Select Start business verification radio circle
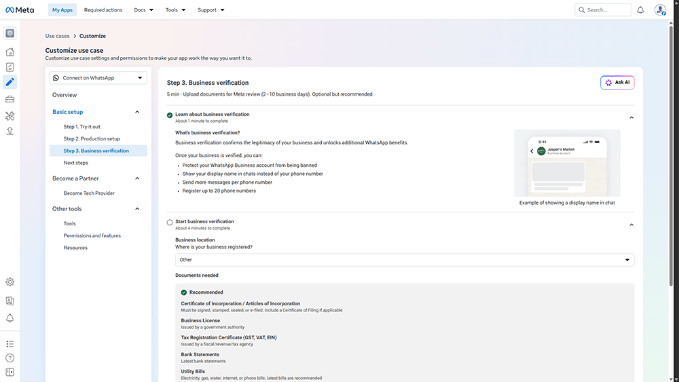 [x=170, y=223]
